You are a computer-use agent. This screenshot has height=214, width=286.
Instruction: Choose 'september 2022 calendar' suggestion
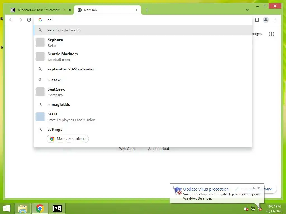point(143,69)
